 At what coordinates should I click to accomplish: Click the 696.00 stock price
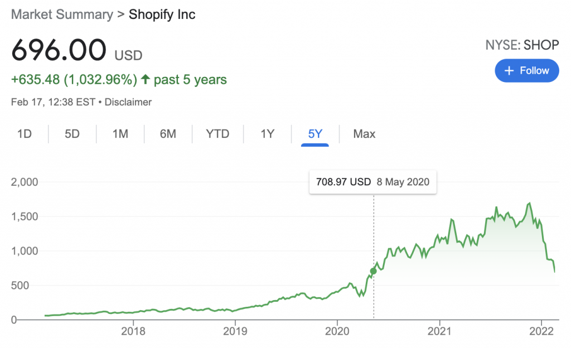tap(59, 51)
